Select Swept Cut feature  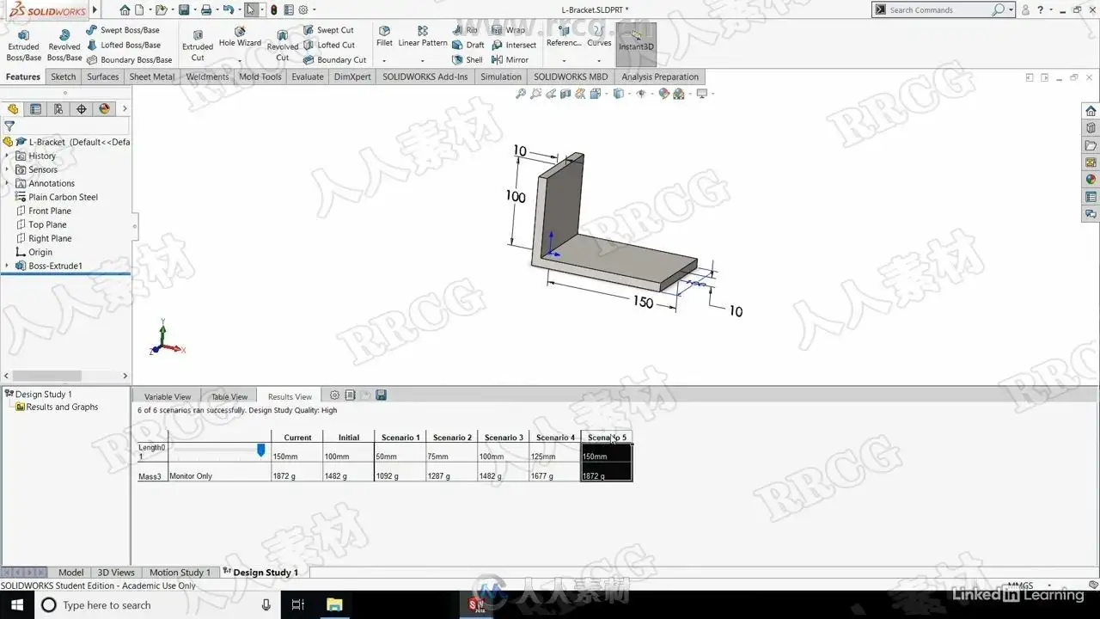[328, 30]
